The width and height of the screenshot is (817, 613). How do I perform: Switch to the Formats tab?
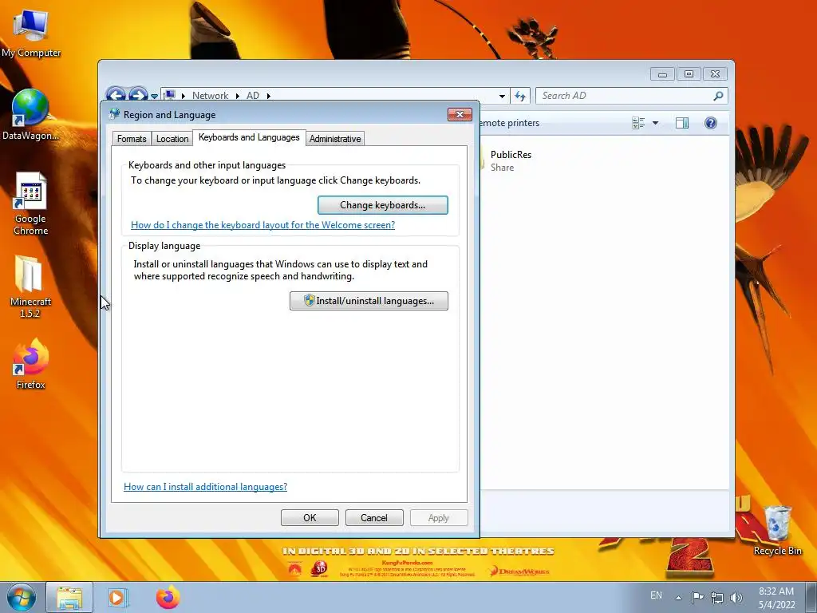click(132, 139)
